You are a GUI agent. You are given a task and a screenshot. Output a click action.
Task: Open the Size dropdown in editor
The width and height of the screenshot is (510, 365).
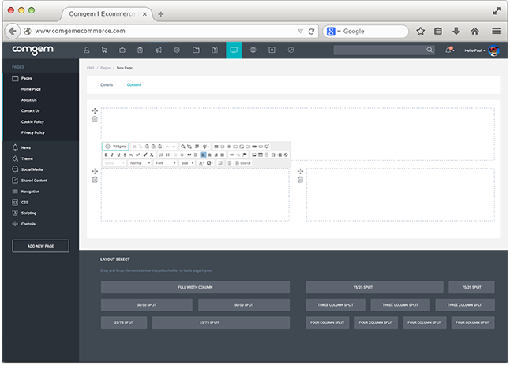pyautogui.click(x=187, y=163)
